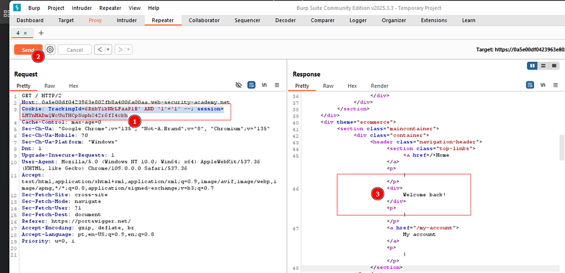Image resolution: width=565 pixels, height=273 pixels.
Task: Click the '/my-account' href in response
Action: click(x=436, y=228)
